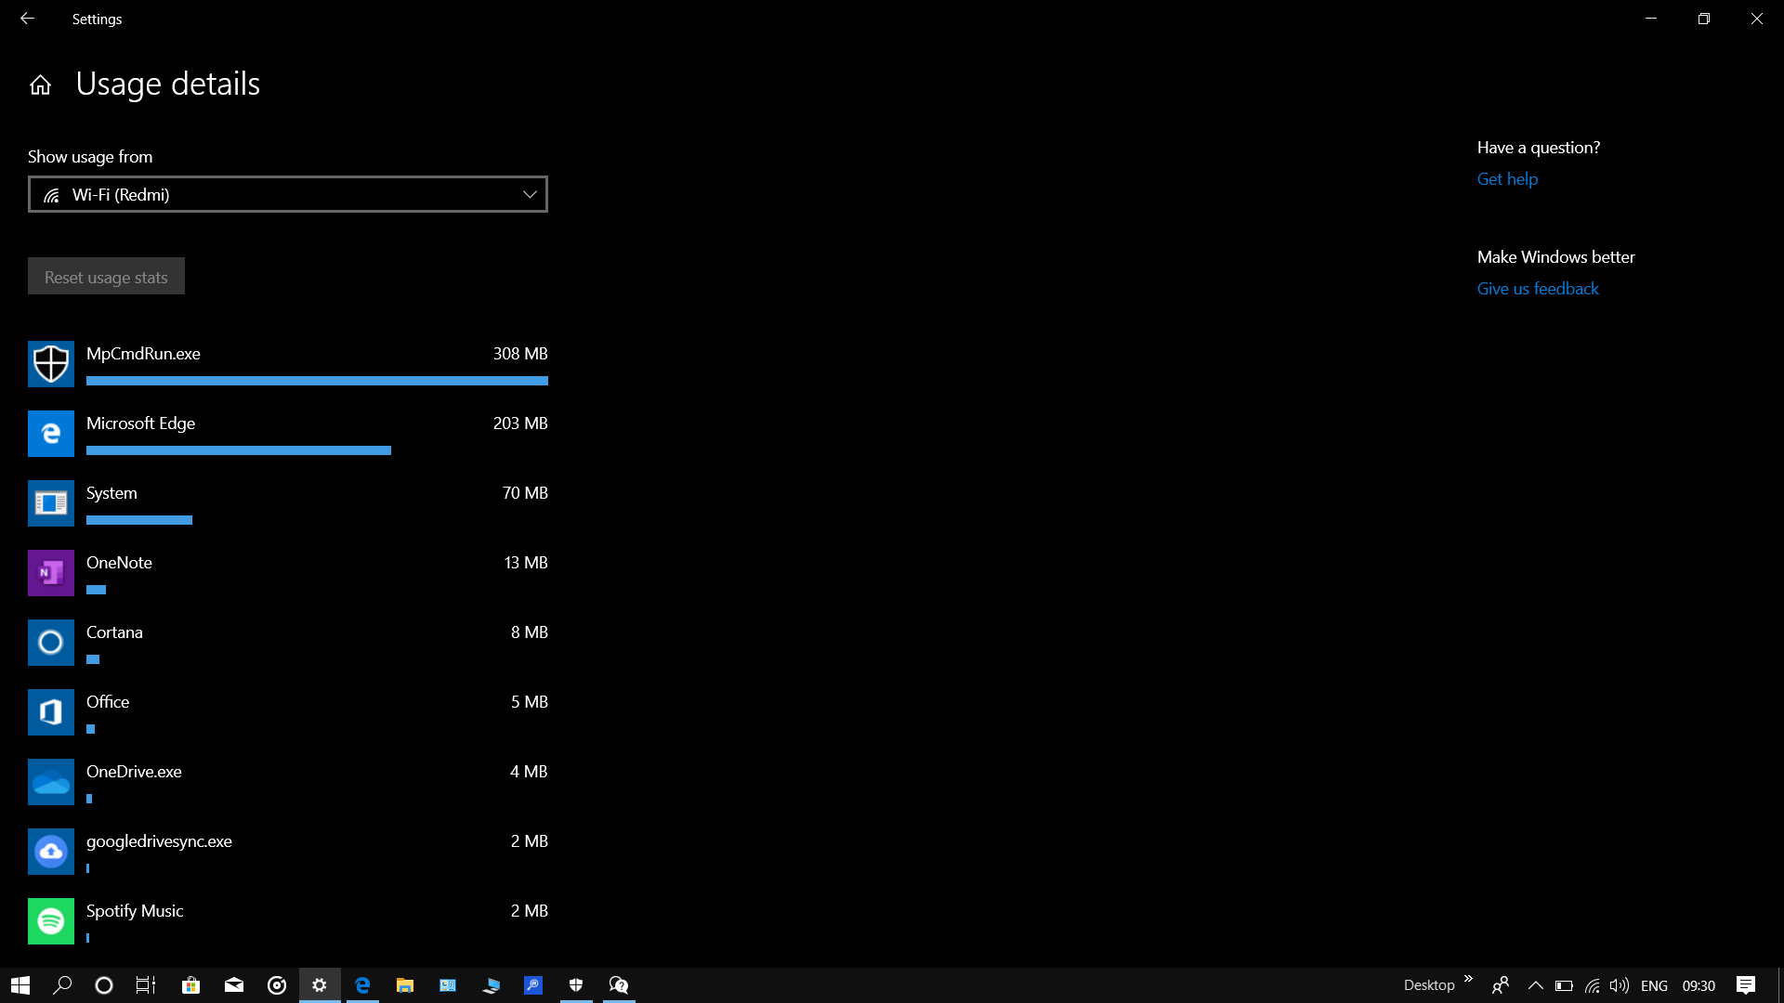
Task: Click the Desktop toolbar label
Action: point(1429,985)
